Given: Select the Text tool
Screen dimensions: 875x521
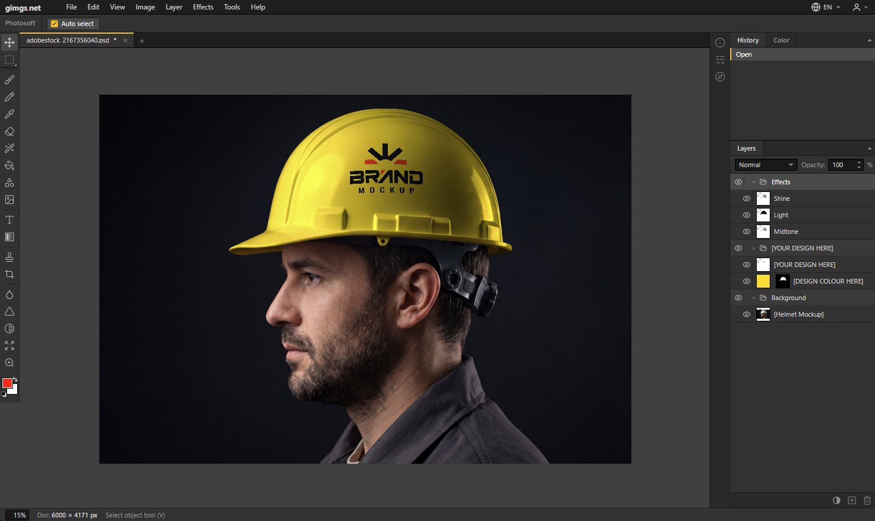Looking at the screenshot, I should click(9, 220).
